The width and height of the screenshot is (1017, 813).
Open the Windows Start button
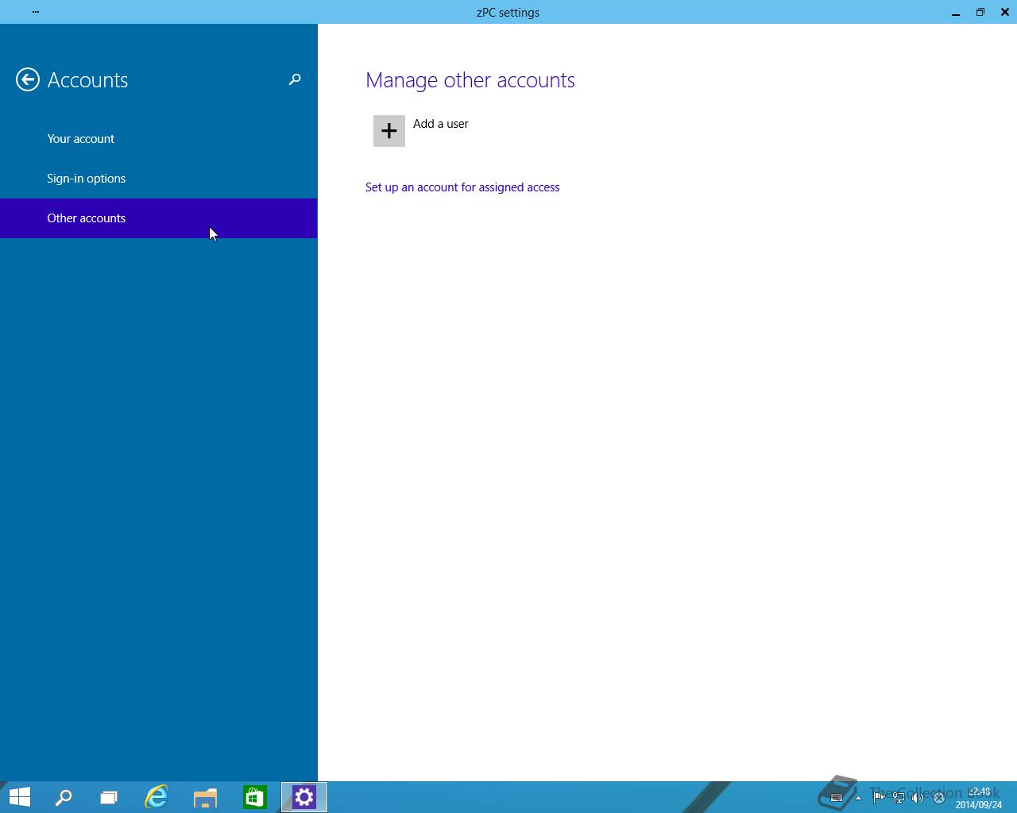tap(20, 797)
